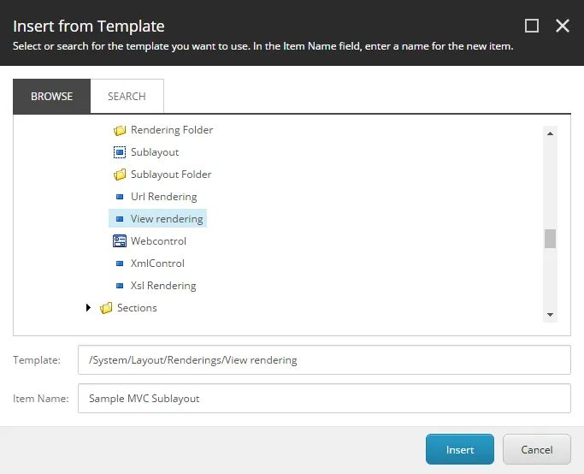Click the Sublayout Folder icon

(x=120, y=175)
